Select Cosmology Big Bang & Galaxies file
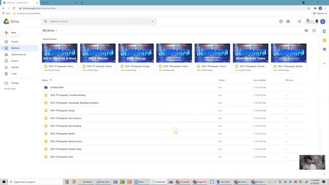Image resolution: width=329 pixels, height=185 pixels. 175,103
